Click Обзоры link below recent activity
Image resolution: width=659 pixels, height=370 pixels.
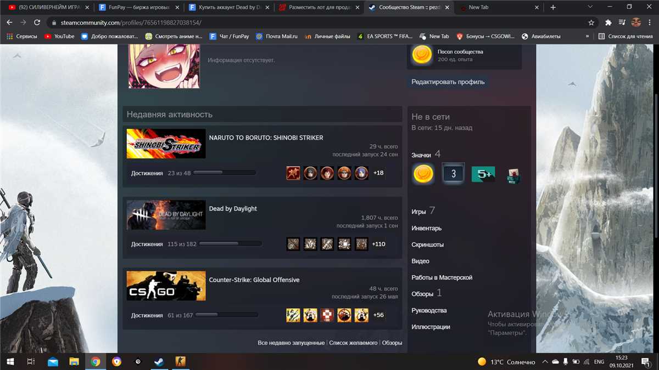tap(392, 343)
